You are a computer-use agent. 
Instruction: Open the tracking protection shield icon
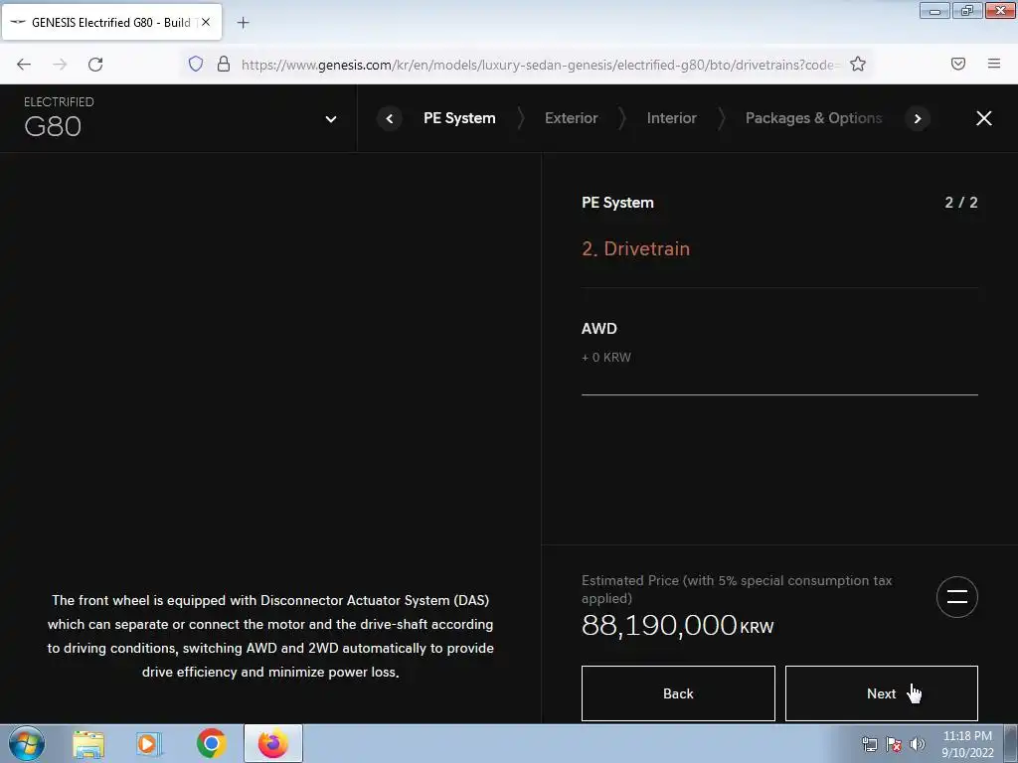(196, 64)
